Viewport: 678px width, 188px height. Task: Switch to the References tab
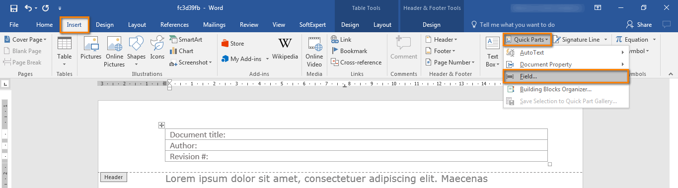174,25
